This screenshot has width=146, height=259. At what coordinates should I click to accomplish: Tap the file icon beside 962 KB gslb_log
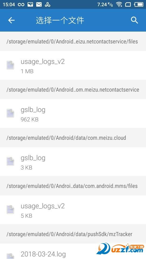(10, 113)
